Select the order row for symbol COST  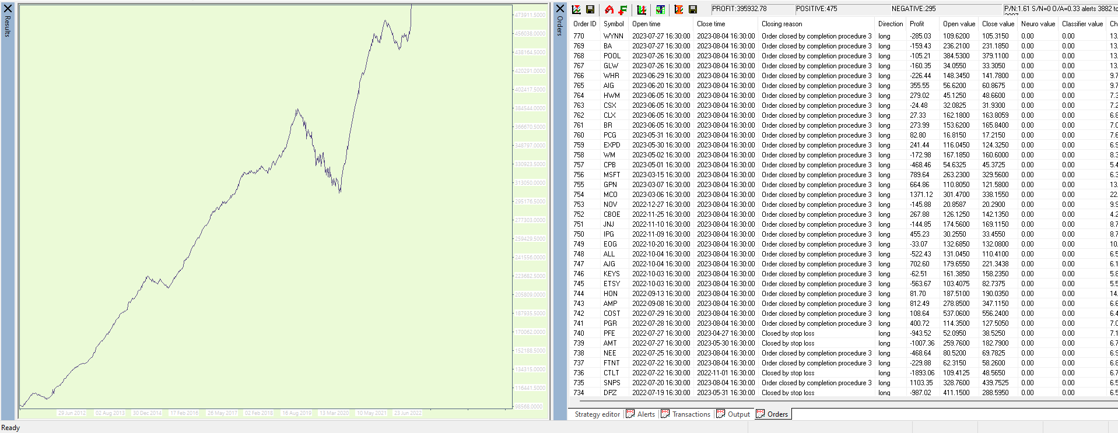click(612, 314)
